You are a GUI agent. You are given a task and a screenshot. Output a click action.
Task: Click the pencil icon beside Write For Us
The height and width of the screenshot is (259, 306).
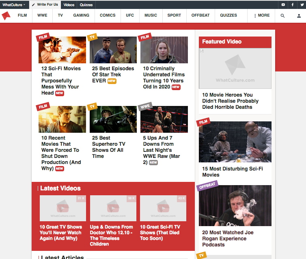[x=33, y=5]
